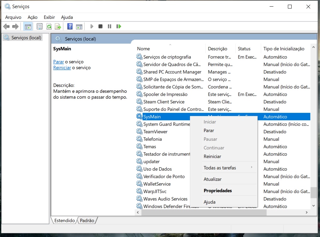Click vertical scrollbar up arrow

point(313,47)
